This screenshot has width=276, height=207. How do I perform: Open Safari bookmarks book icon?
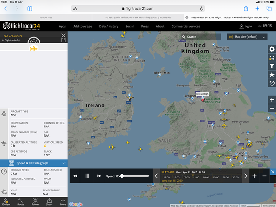click(x=30, y=8)
